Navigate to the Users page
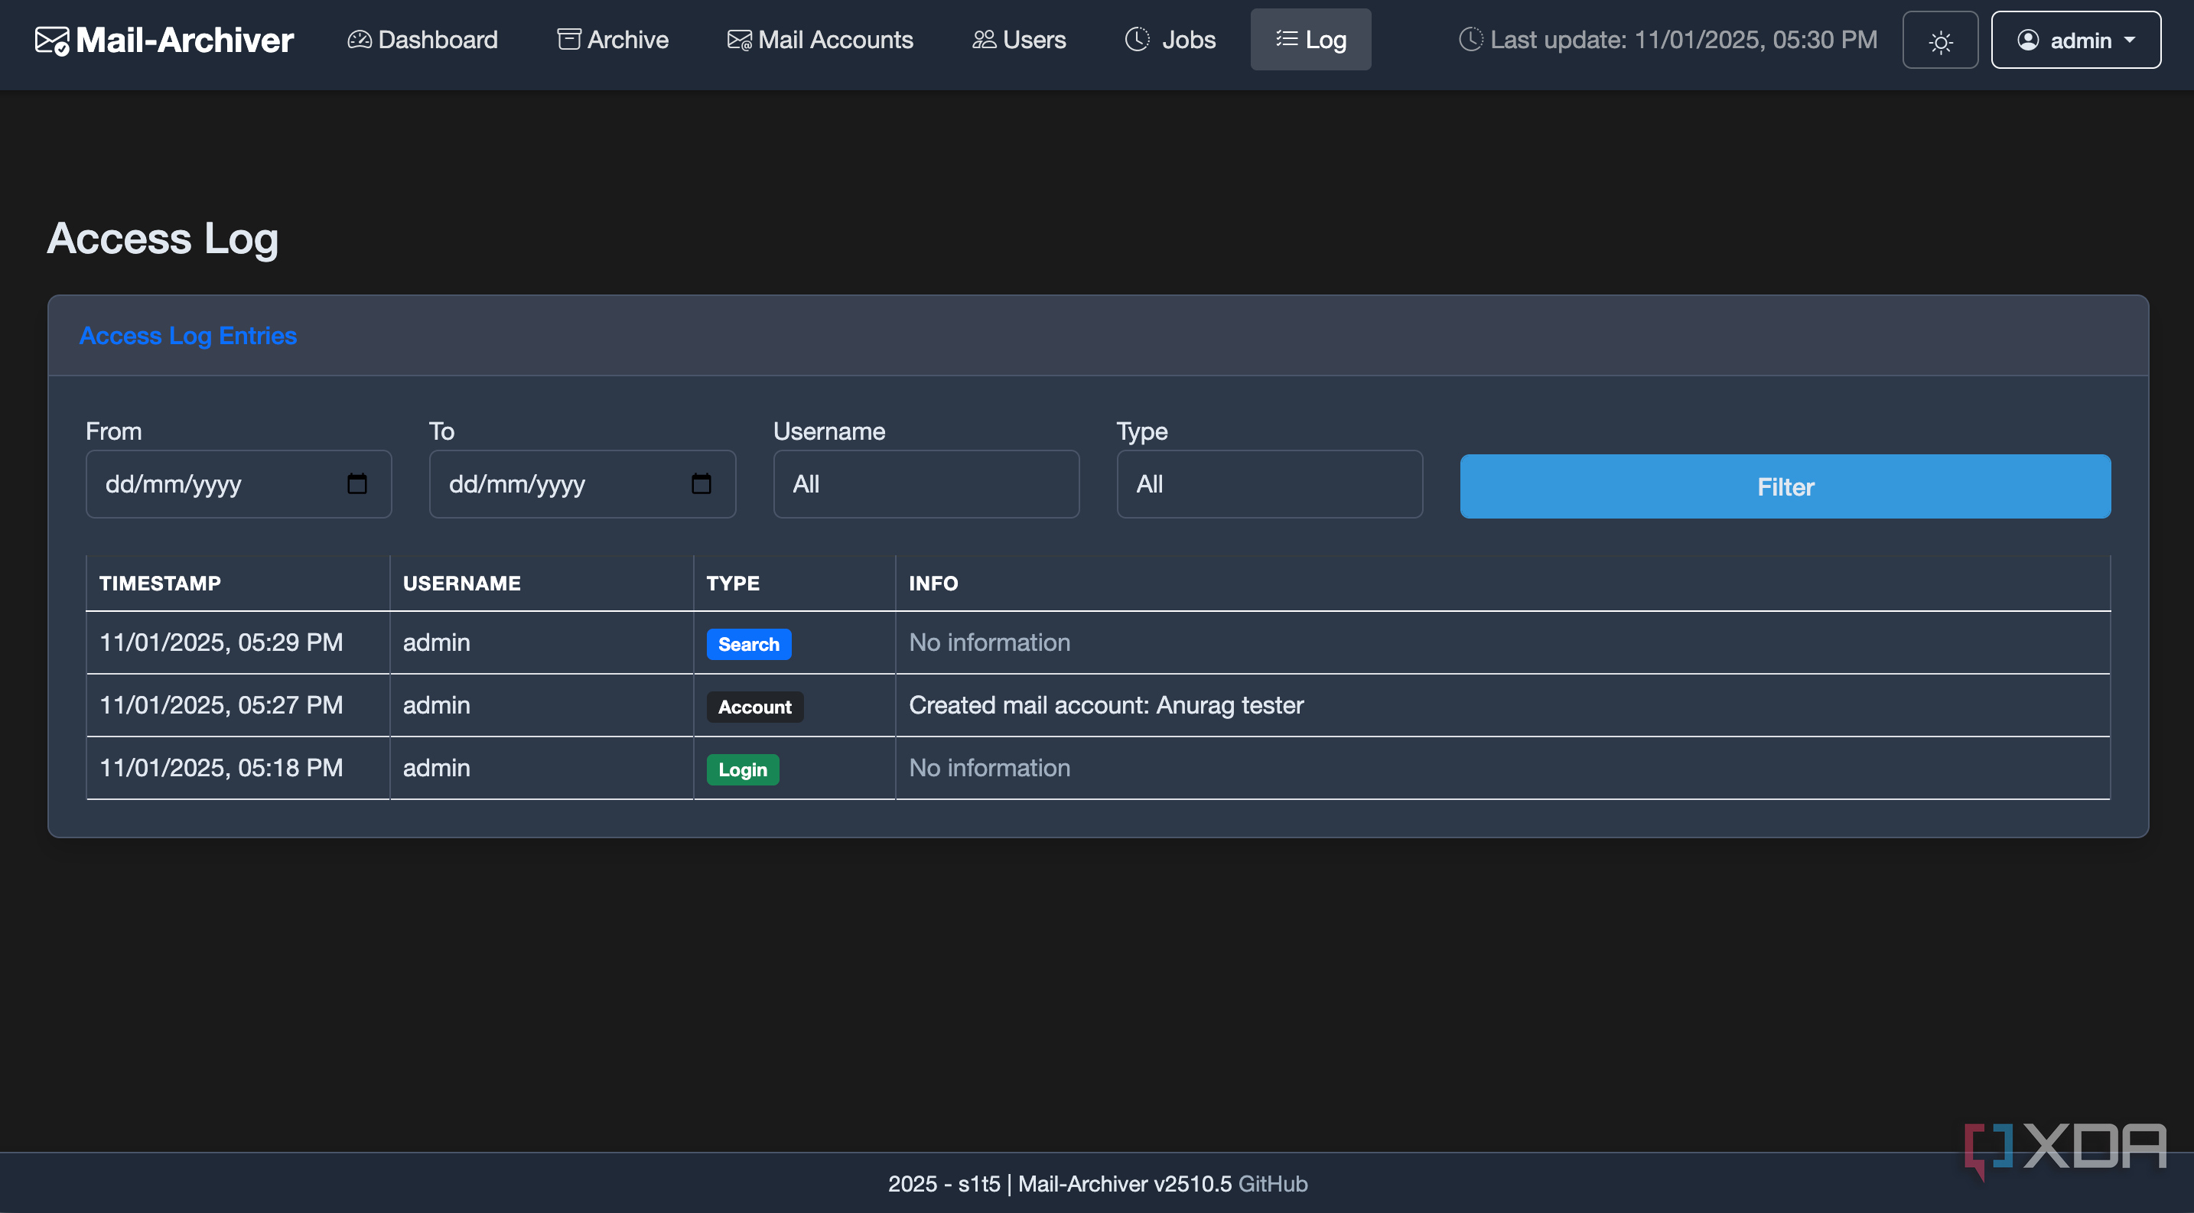2194x1213 pixels. 1019,39
